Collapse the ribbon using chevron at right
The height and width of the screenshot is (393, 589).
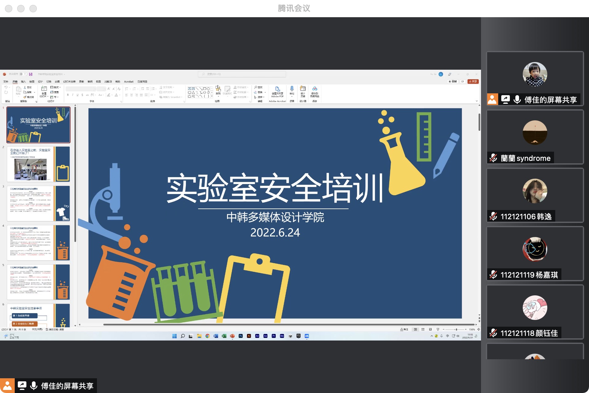click(476, 101)
